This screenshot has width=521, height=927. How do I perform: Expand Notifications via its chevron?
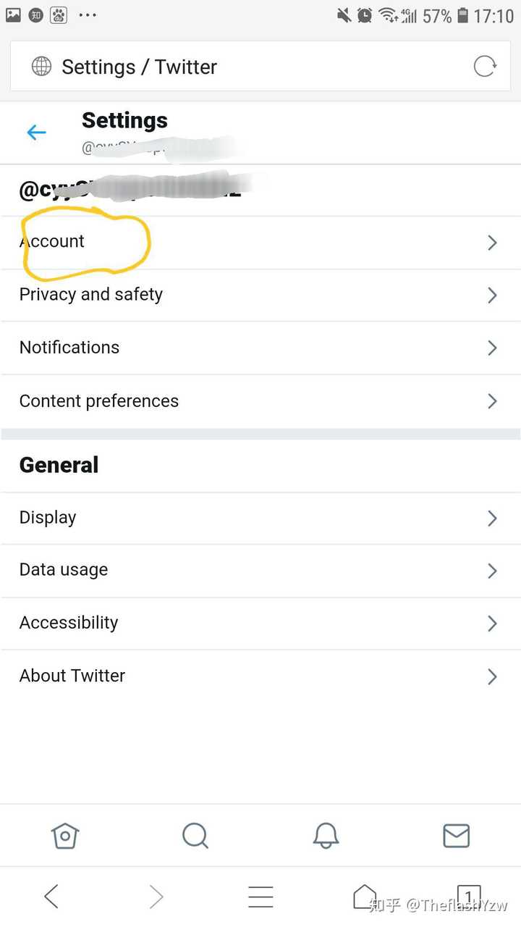492,348
